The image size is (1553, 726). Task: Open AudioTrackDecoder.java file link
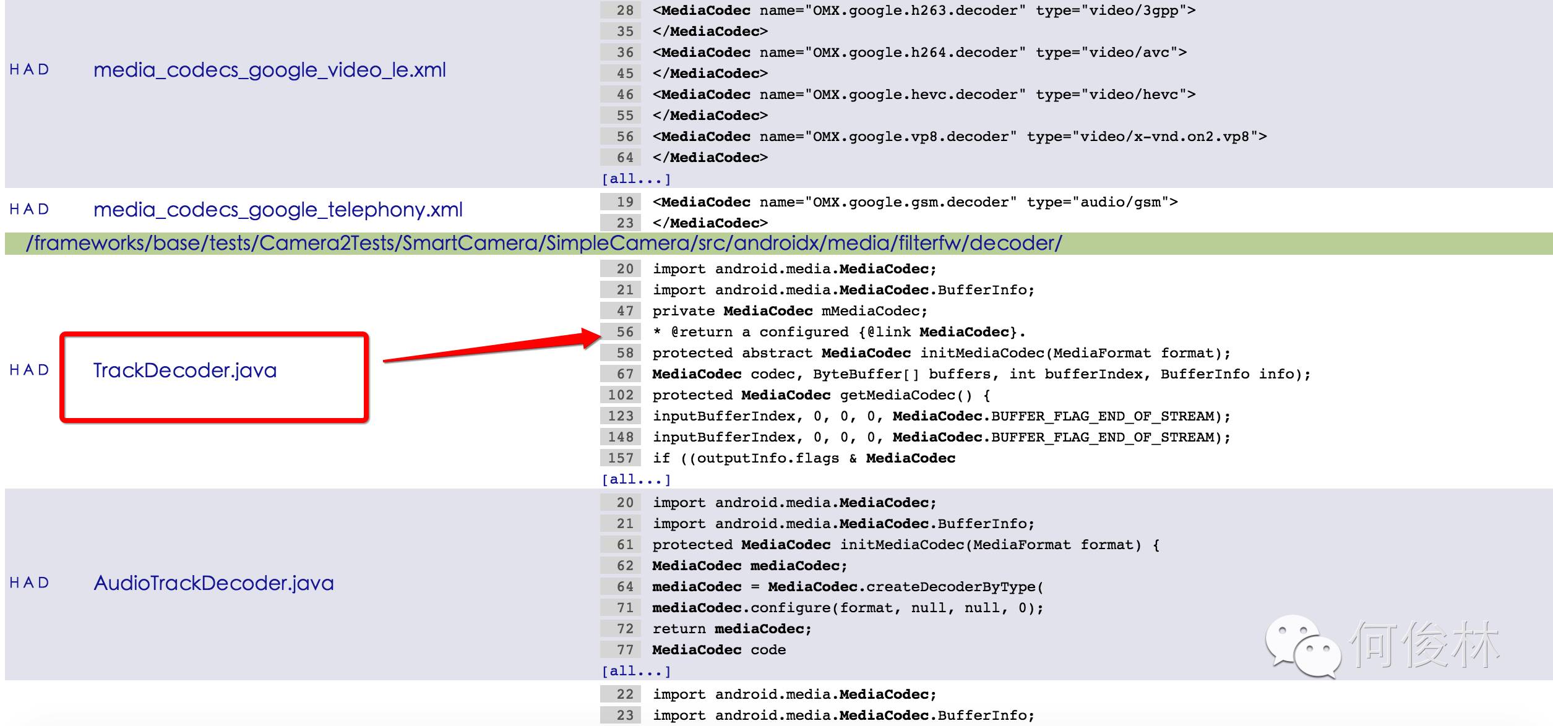click(213, 583)
